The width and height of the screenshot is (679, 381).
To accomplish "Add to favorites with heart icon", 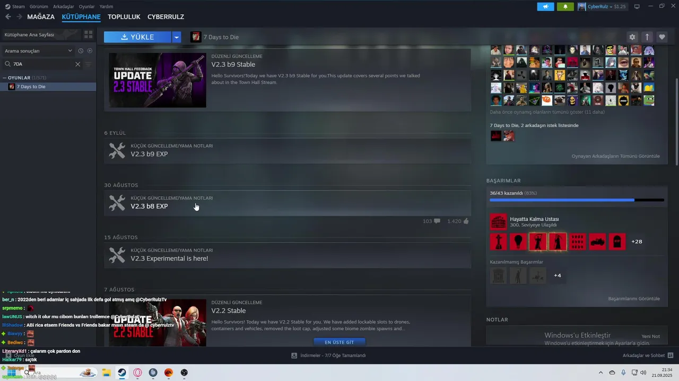I will click(x=662, y=37).
